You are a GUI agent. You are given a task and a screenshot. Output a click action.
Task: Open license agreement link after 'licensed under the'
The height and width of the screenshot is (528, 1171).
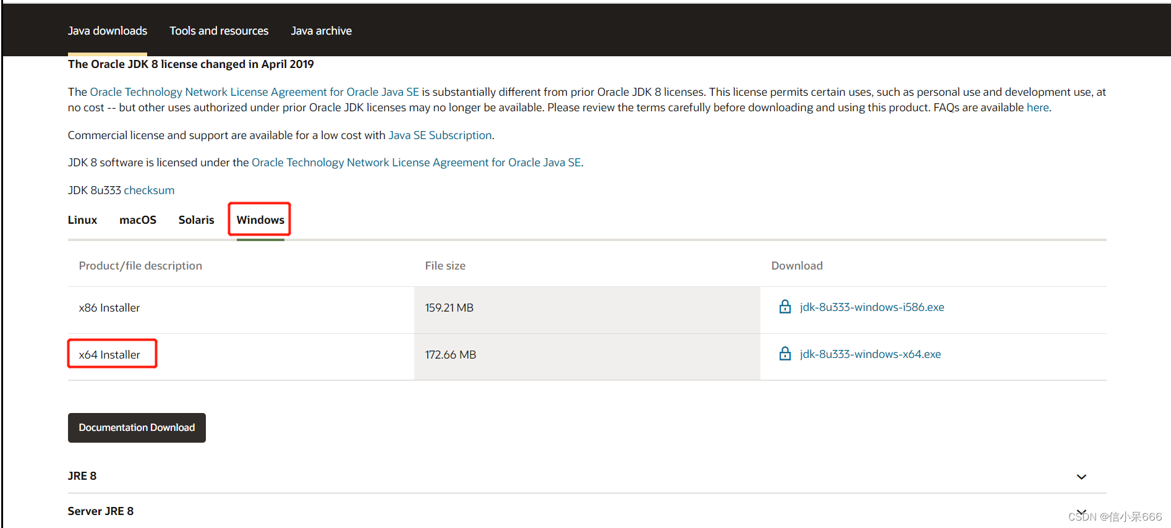point(416,163)
